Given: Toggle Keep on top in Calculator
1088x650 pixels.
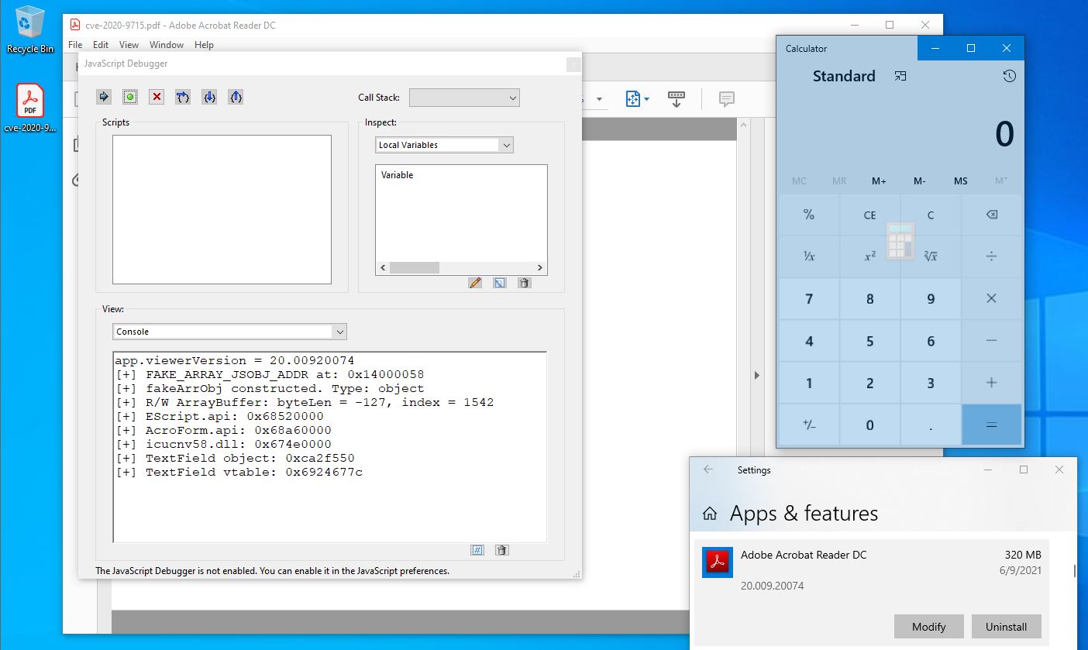Looking at the screenshot, I should (900, 76).
